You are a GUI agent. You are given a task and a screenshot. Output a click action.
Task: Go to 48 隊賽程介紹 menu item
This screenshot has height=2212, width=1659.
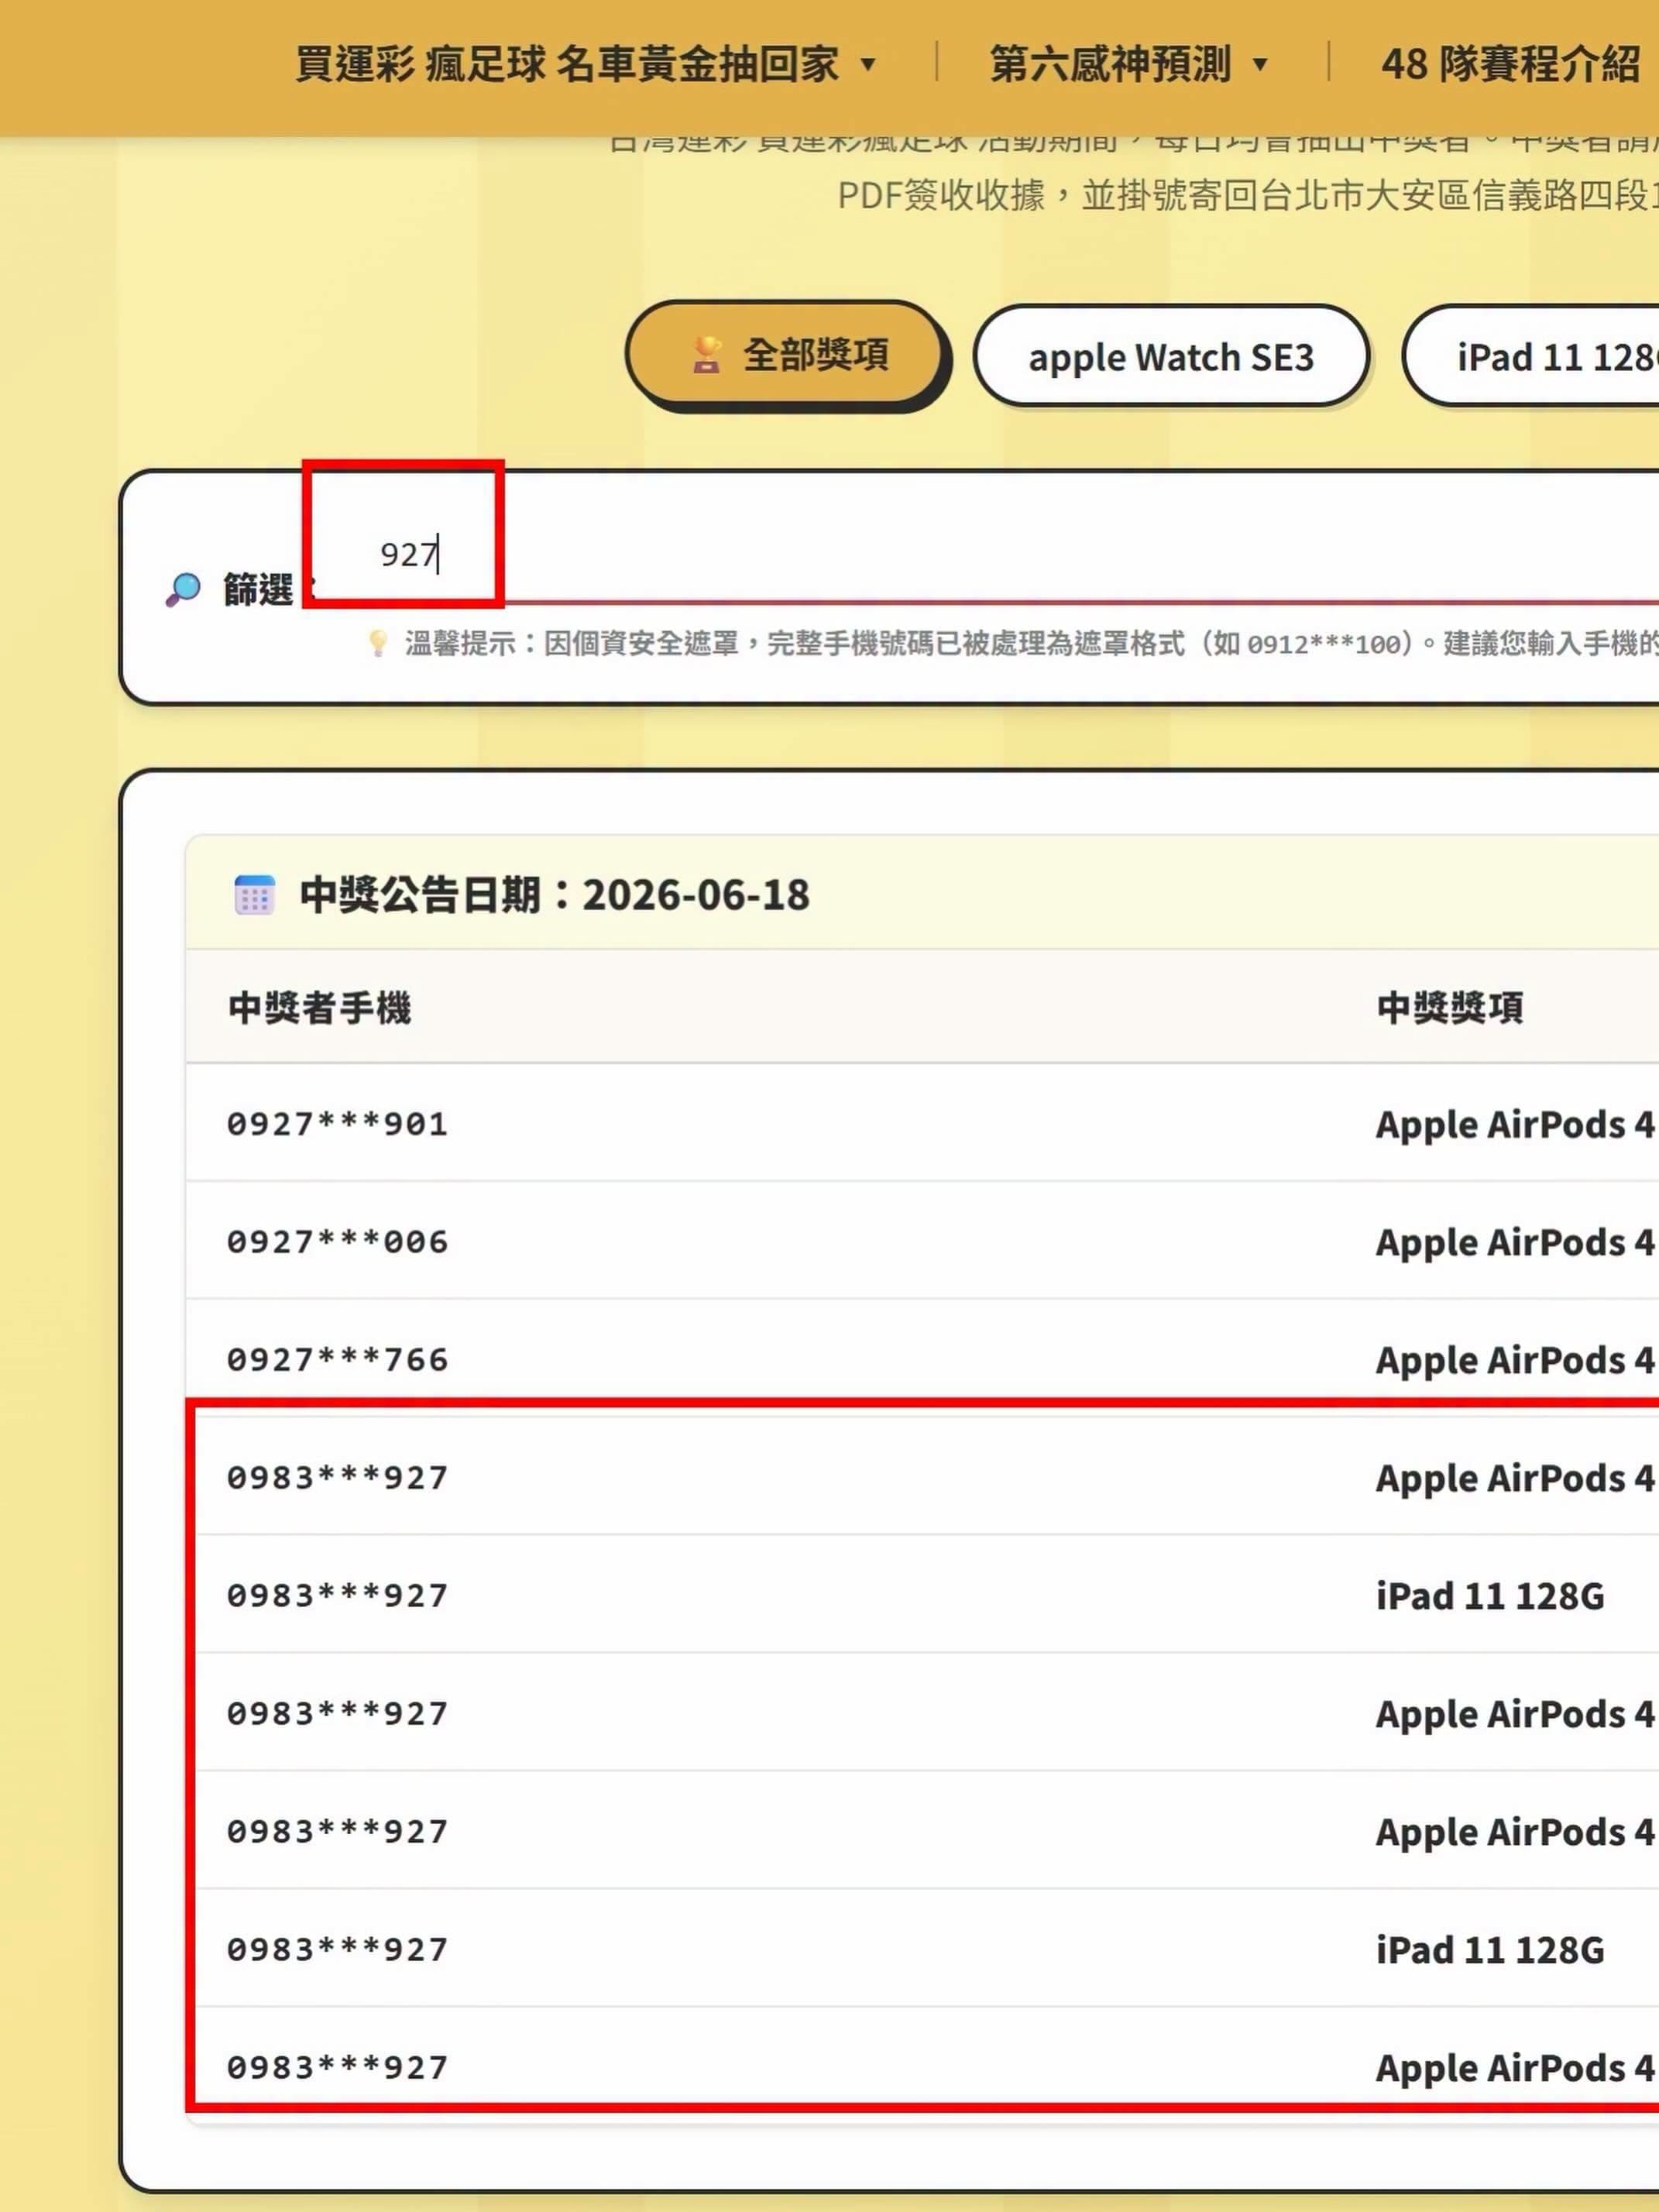click(1510, 64)
